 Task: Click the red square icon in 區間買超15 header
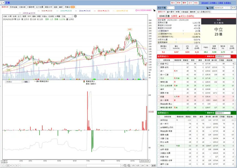[x=232, y=57]
